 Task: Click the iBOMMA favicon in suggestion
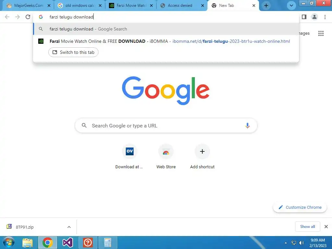(41, 41)
